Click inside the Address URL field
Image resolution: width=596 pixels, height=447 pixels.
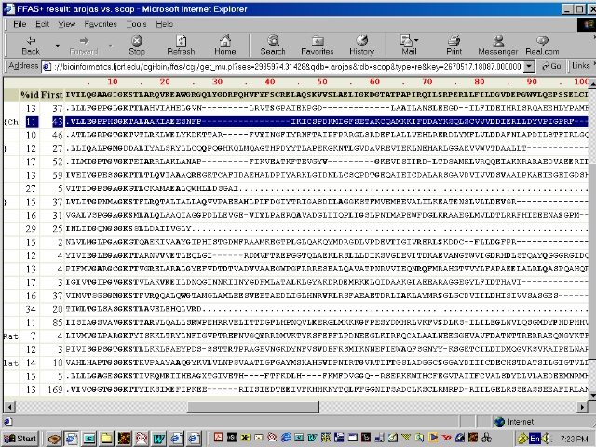click(x=279, y=66)
